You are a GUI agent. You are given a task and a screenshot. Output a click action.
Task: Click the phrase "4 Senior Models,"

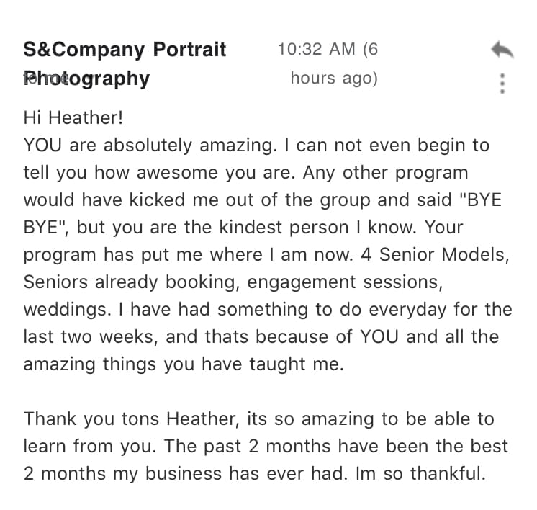click(436, 255)
